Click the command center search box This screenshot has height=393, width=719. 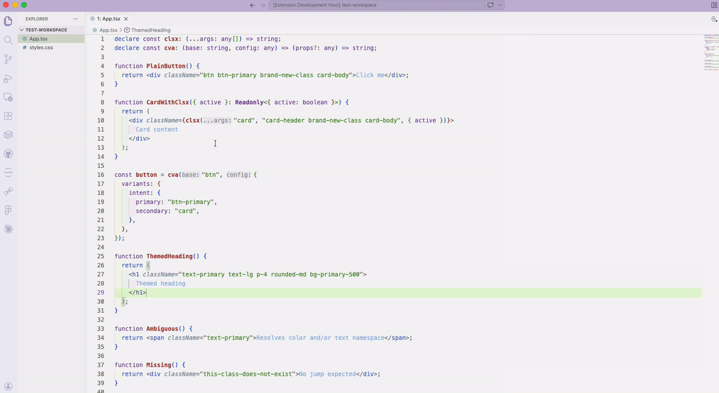point(385,5)
